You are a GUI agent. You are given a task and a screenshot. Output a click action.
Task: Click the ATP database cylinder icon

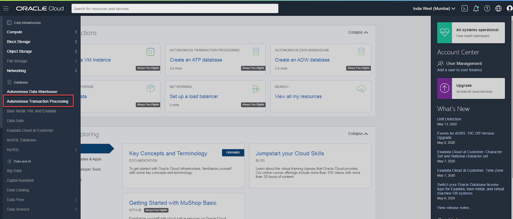click(x=256, y=52)
